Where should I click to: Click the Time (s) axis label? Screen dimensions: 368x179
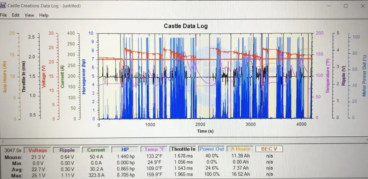coord(205,131)
